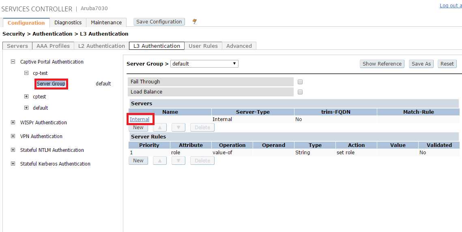The height and width of the screenshot is (232, 462).
Task: Click VPN Authentication in the tree
Action: point(41,136)
